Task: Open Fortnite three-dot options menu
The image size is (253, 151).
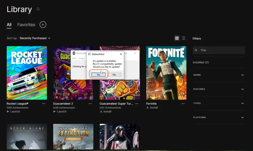Action: coord(183,104)
